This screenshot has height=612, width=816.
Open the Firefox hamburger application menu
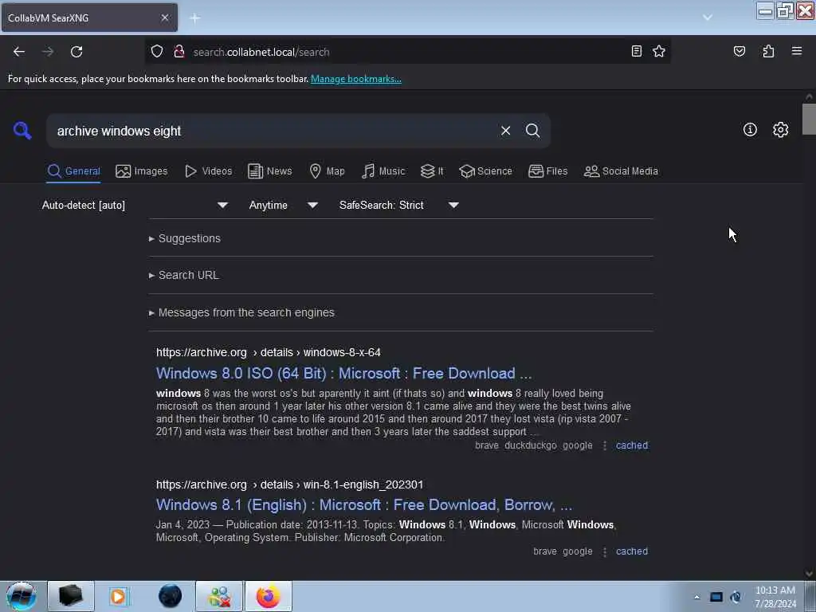(797, 51)
